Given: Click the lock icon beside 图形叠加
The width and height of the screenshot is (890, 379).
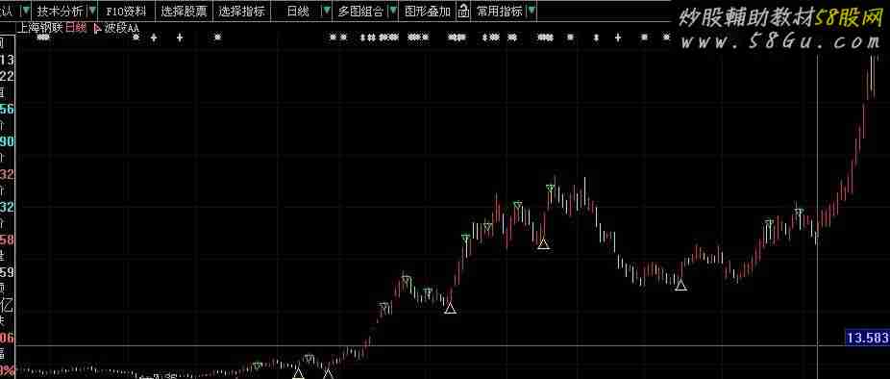Looking at the screenshot, I should point(463,11).
